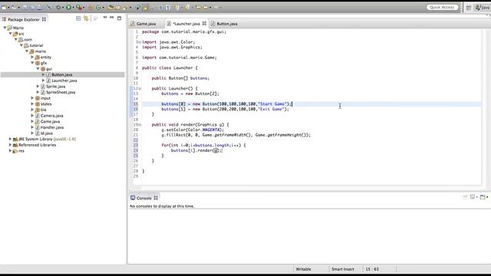The image size is (491, 276).
Task: Select SpriteSheet.java in the tree
Action: (61, 92)
